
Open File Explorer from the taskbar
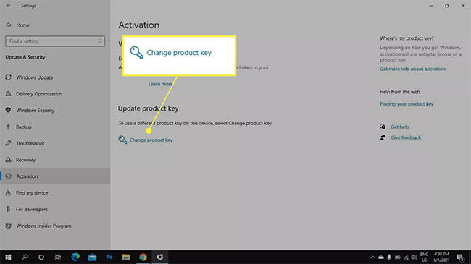[126, 257]
